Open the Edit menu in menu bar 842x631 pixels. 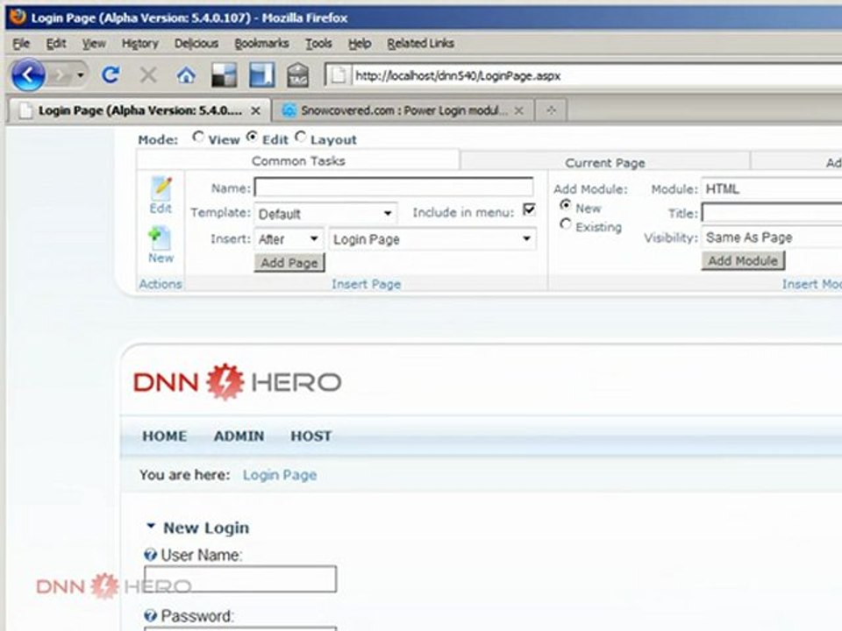[56, 44]
